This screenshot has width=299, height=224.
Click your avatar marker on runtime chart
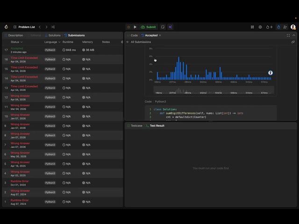coord(271,73)
